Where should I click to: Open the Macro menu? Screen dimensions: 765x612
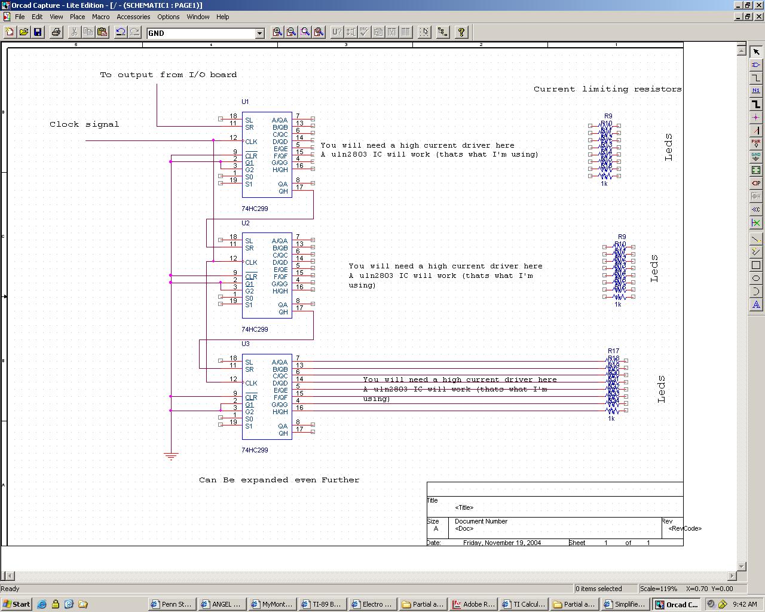pyautogui.click(x=100, y=17)
